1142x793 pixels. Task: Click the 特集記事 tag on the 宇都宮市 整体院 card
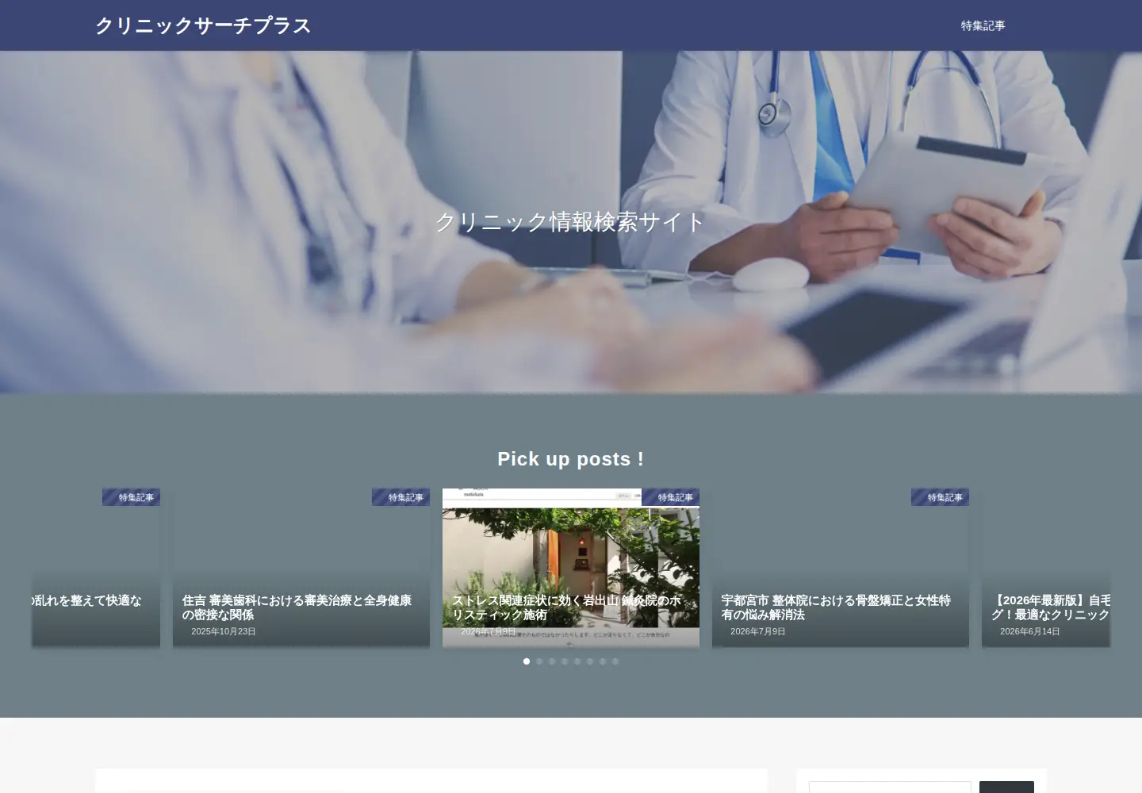941,497
